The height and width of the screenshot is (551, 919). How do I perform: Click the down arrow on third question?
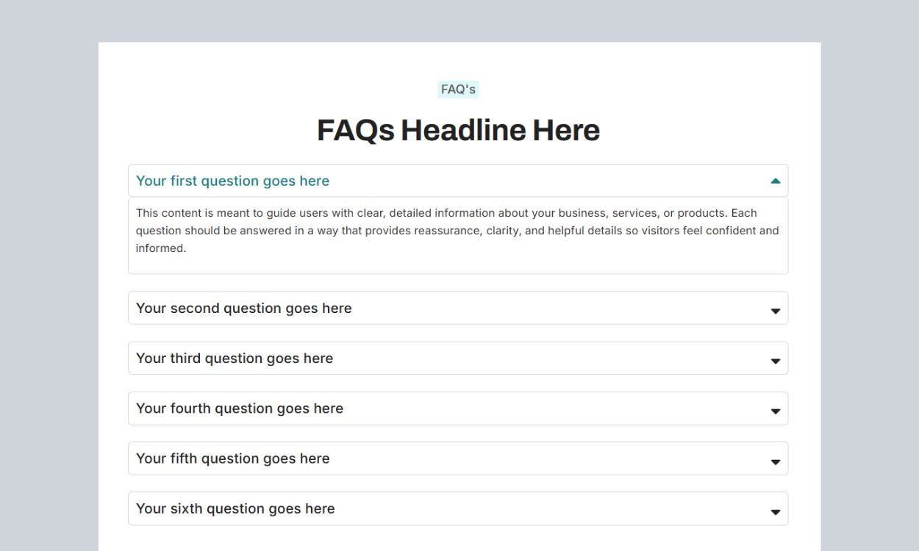(775, 361)
